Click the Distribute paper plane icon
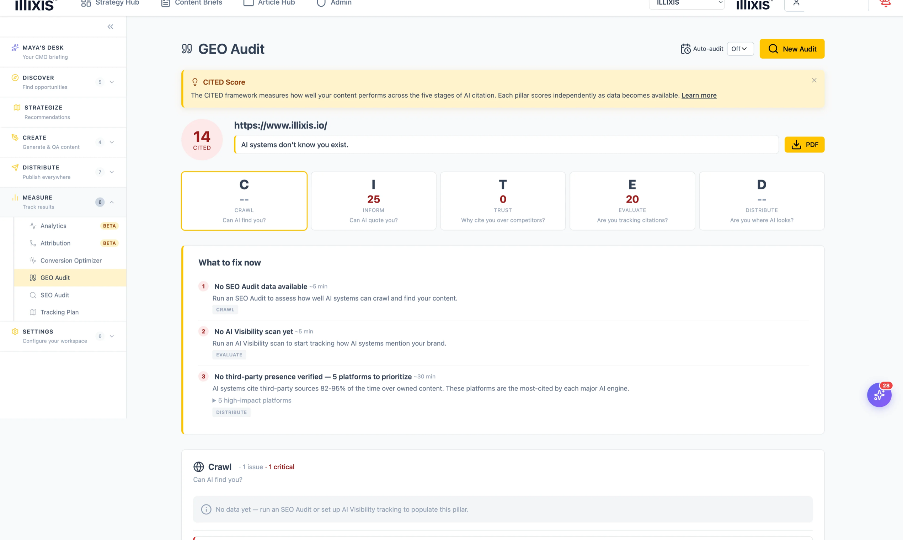The height and width of the screenshot is (540, 903). click(15, 167)
